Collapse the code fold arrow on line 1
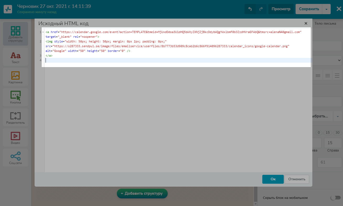 click(x=43, y=32)
